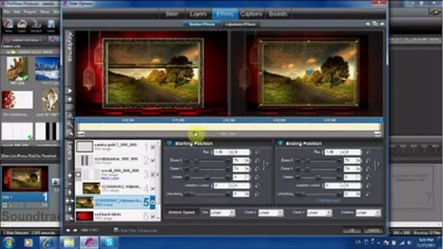Play the slide preview from the Keyframes sidebar
Viewport: 443px width, 249px height.
[x=69, y=91]
